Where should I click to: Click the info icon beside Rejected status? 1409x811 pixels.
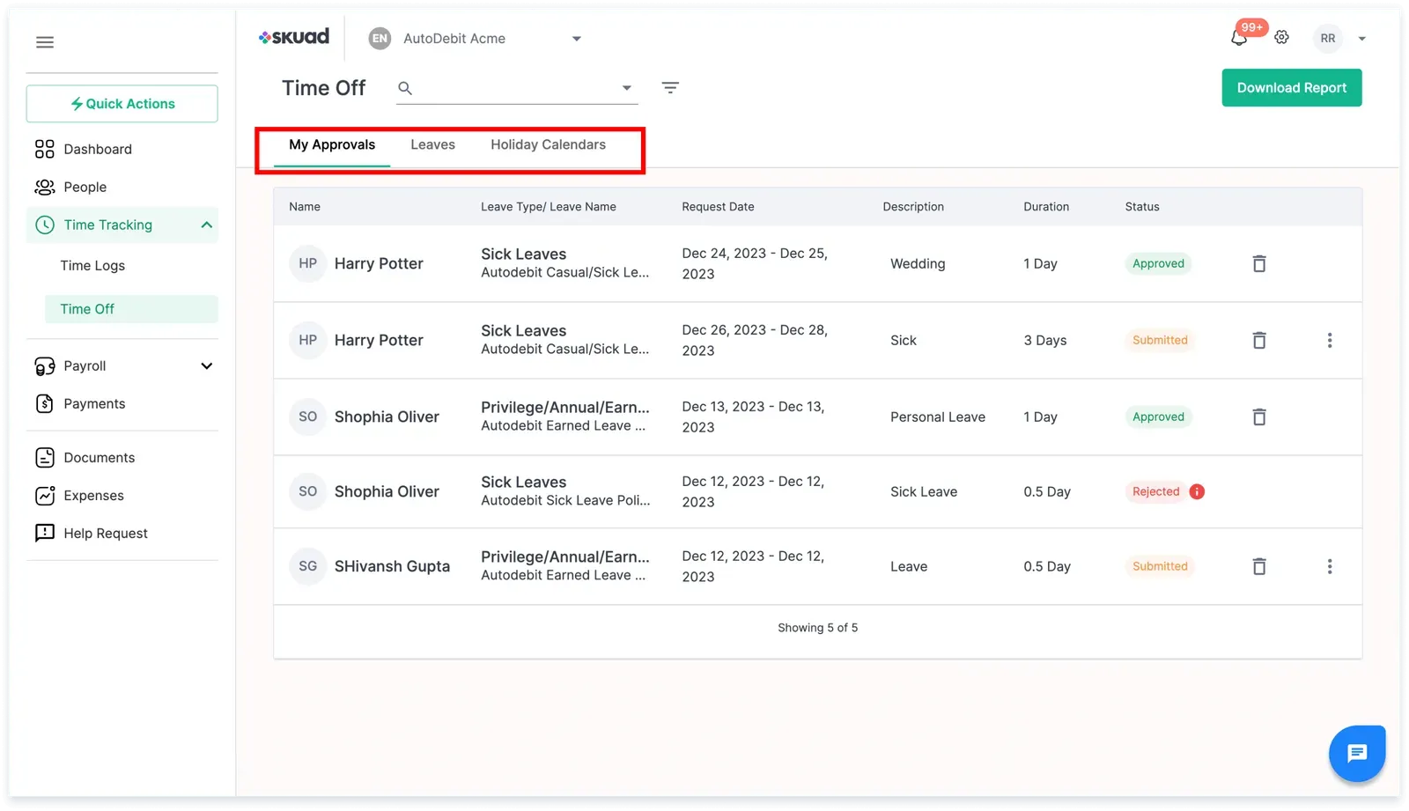[1197, 491]
